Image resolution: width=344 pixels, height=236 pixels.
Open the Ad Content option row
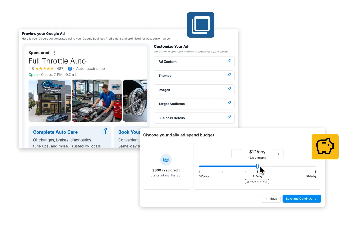194,62
